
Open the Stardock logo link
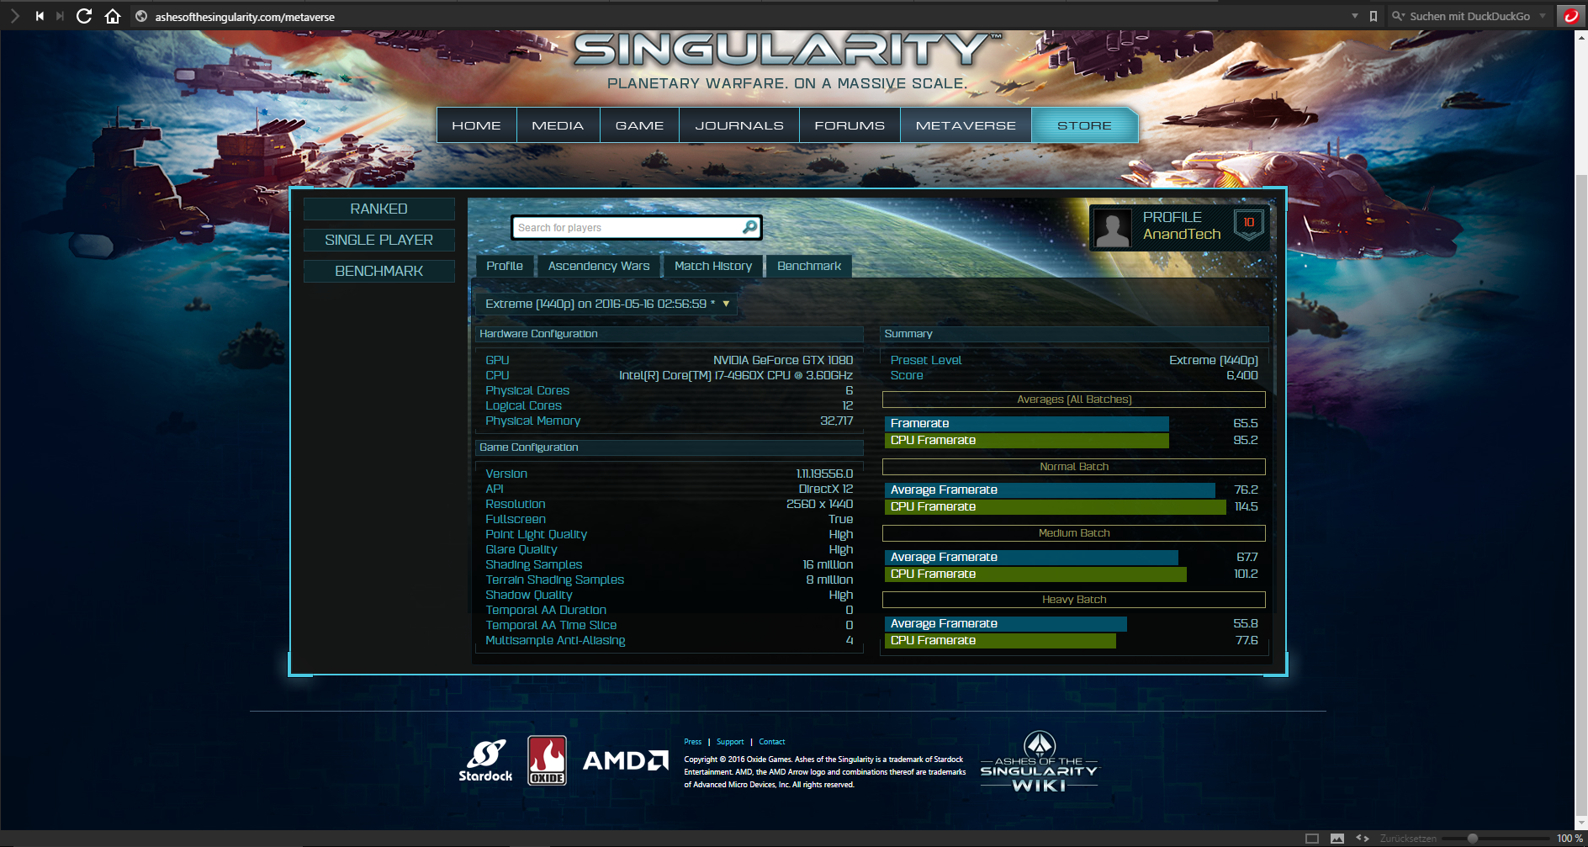tap(485, 760)
